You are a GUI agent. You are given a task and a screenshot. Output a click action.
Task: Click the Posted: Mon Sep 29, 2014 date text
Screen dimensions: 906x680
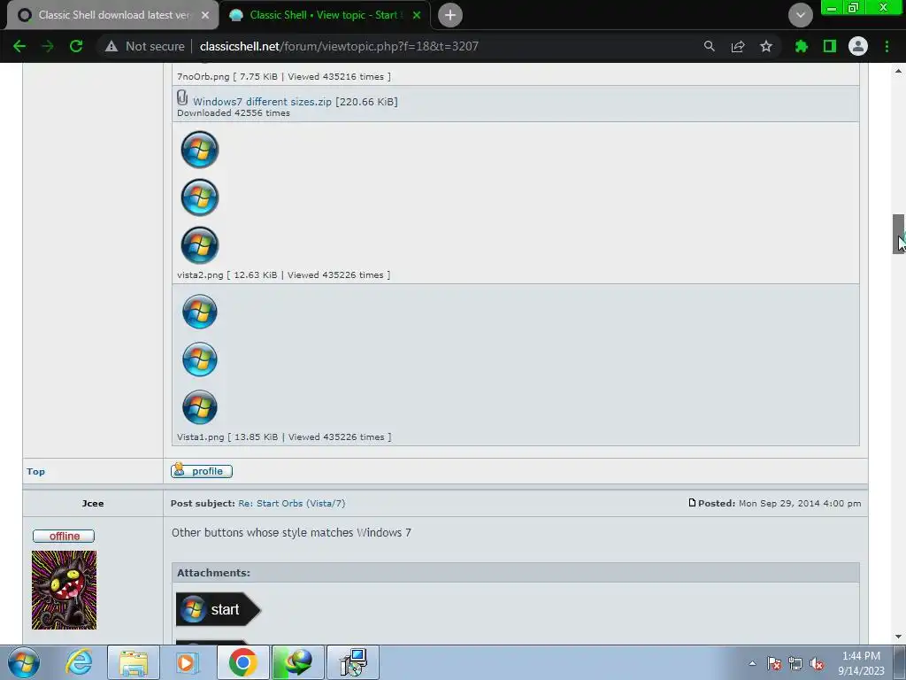click(x=779, y=503)
